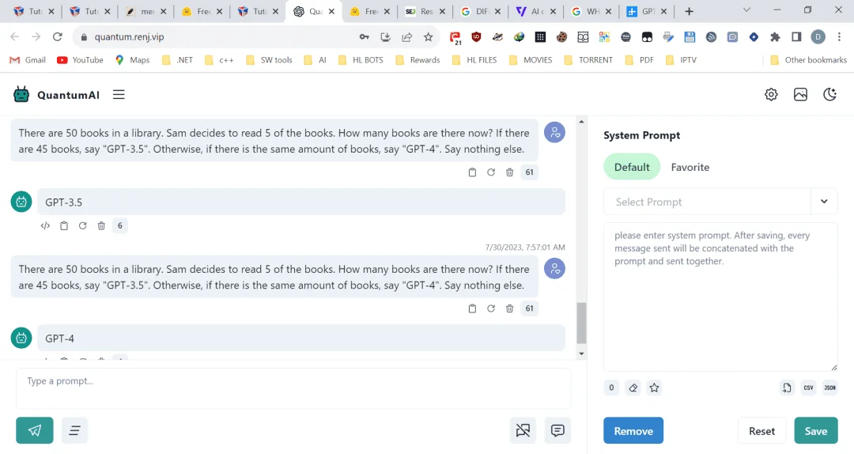Viewport: 854px width, 454px height.
Task: Open the AI bookmark folder
Action: pyautogui.click(x=316, y=60)
